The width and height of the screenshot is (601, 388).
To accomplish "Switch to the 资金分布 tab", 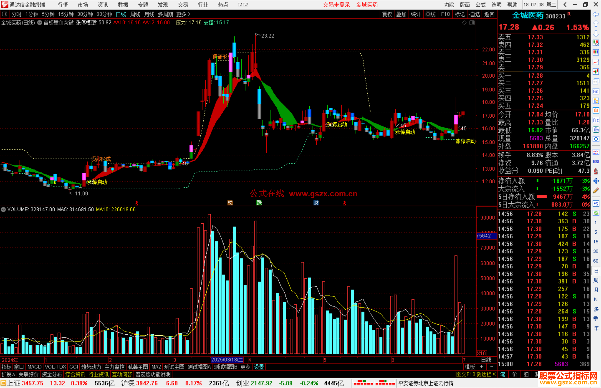I will point(52,374).
